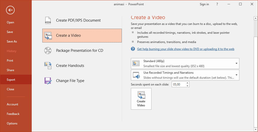This screenshot has height=132, width=258.
Task: Click the Seconds spent on each slide field
Action: click(x=178, y=84)
